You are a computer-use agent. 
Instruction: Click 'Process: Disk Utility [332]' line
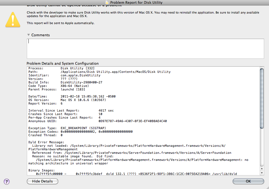(61, 68)
